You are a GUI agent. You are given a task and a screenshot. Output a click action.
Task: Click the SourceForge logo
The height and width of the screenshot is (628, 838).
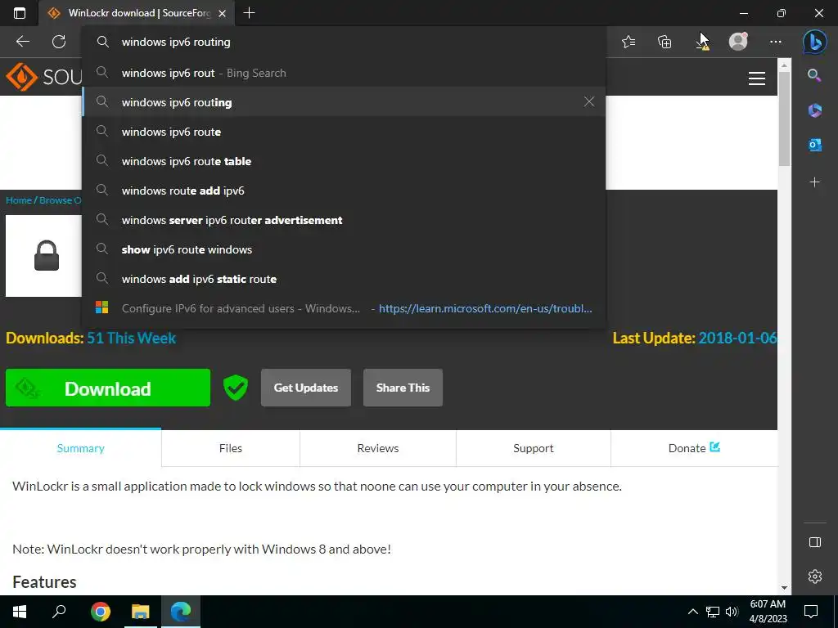tap(43, 77)
